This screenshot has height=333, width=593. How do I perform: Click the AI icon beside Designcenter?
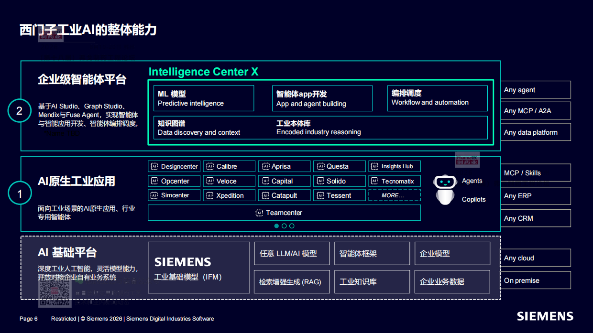pos(154,166)
